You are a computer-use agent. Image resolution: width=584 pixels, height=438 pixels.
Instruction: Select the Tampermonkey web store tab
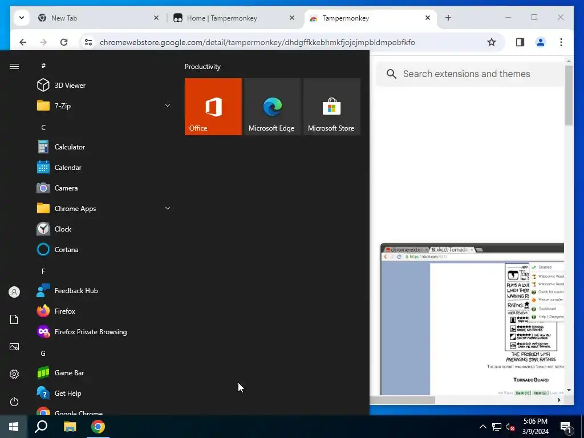click(370, 18)
